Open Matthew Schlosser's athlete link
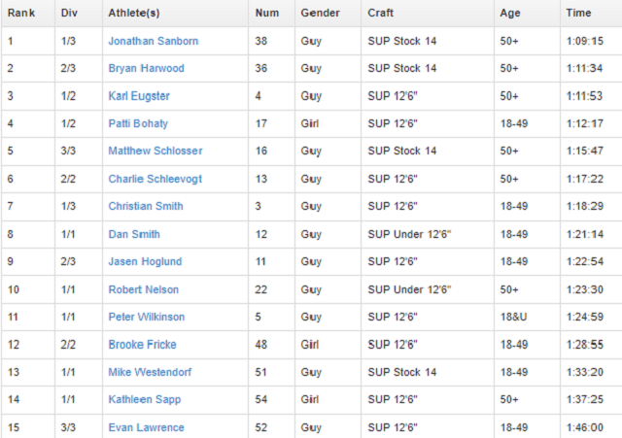This screenshot has width=622, height=438. pyautogui.click(x=156, y=152)
